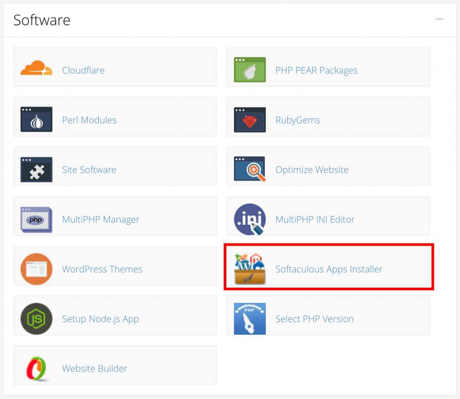The width and height of the screenshot is (460, 399).
Task: Click the .ini MultiPHP INI Editor icon
Action: coord(250,219)
